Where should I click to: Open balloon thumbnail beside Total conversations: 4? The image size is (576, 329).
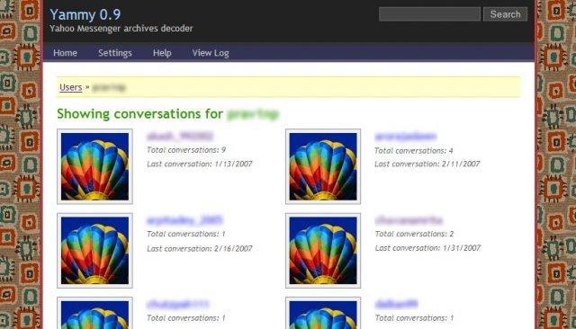323,166
